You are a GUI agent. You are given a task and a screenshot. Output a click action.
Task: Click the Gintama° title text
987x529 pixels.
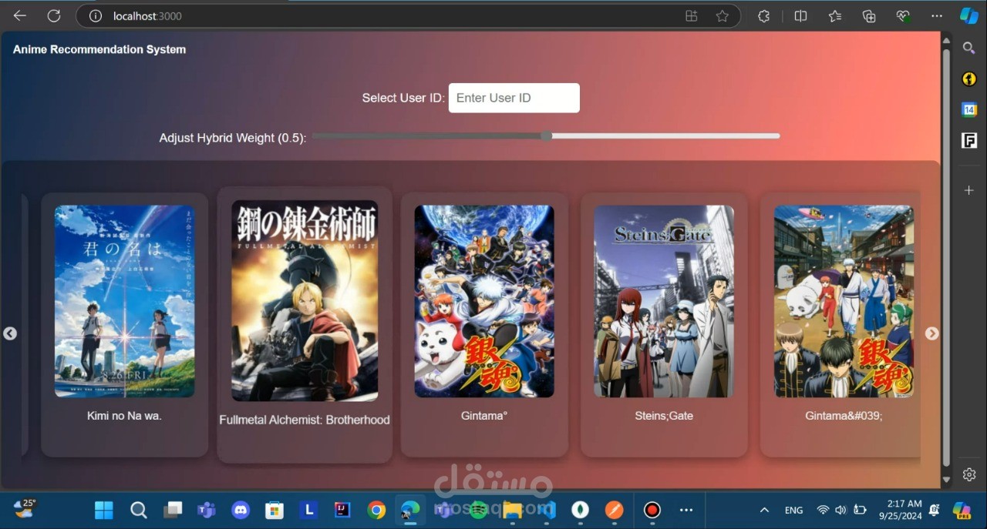click(484, 416)
